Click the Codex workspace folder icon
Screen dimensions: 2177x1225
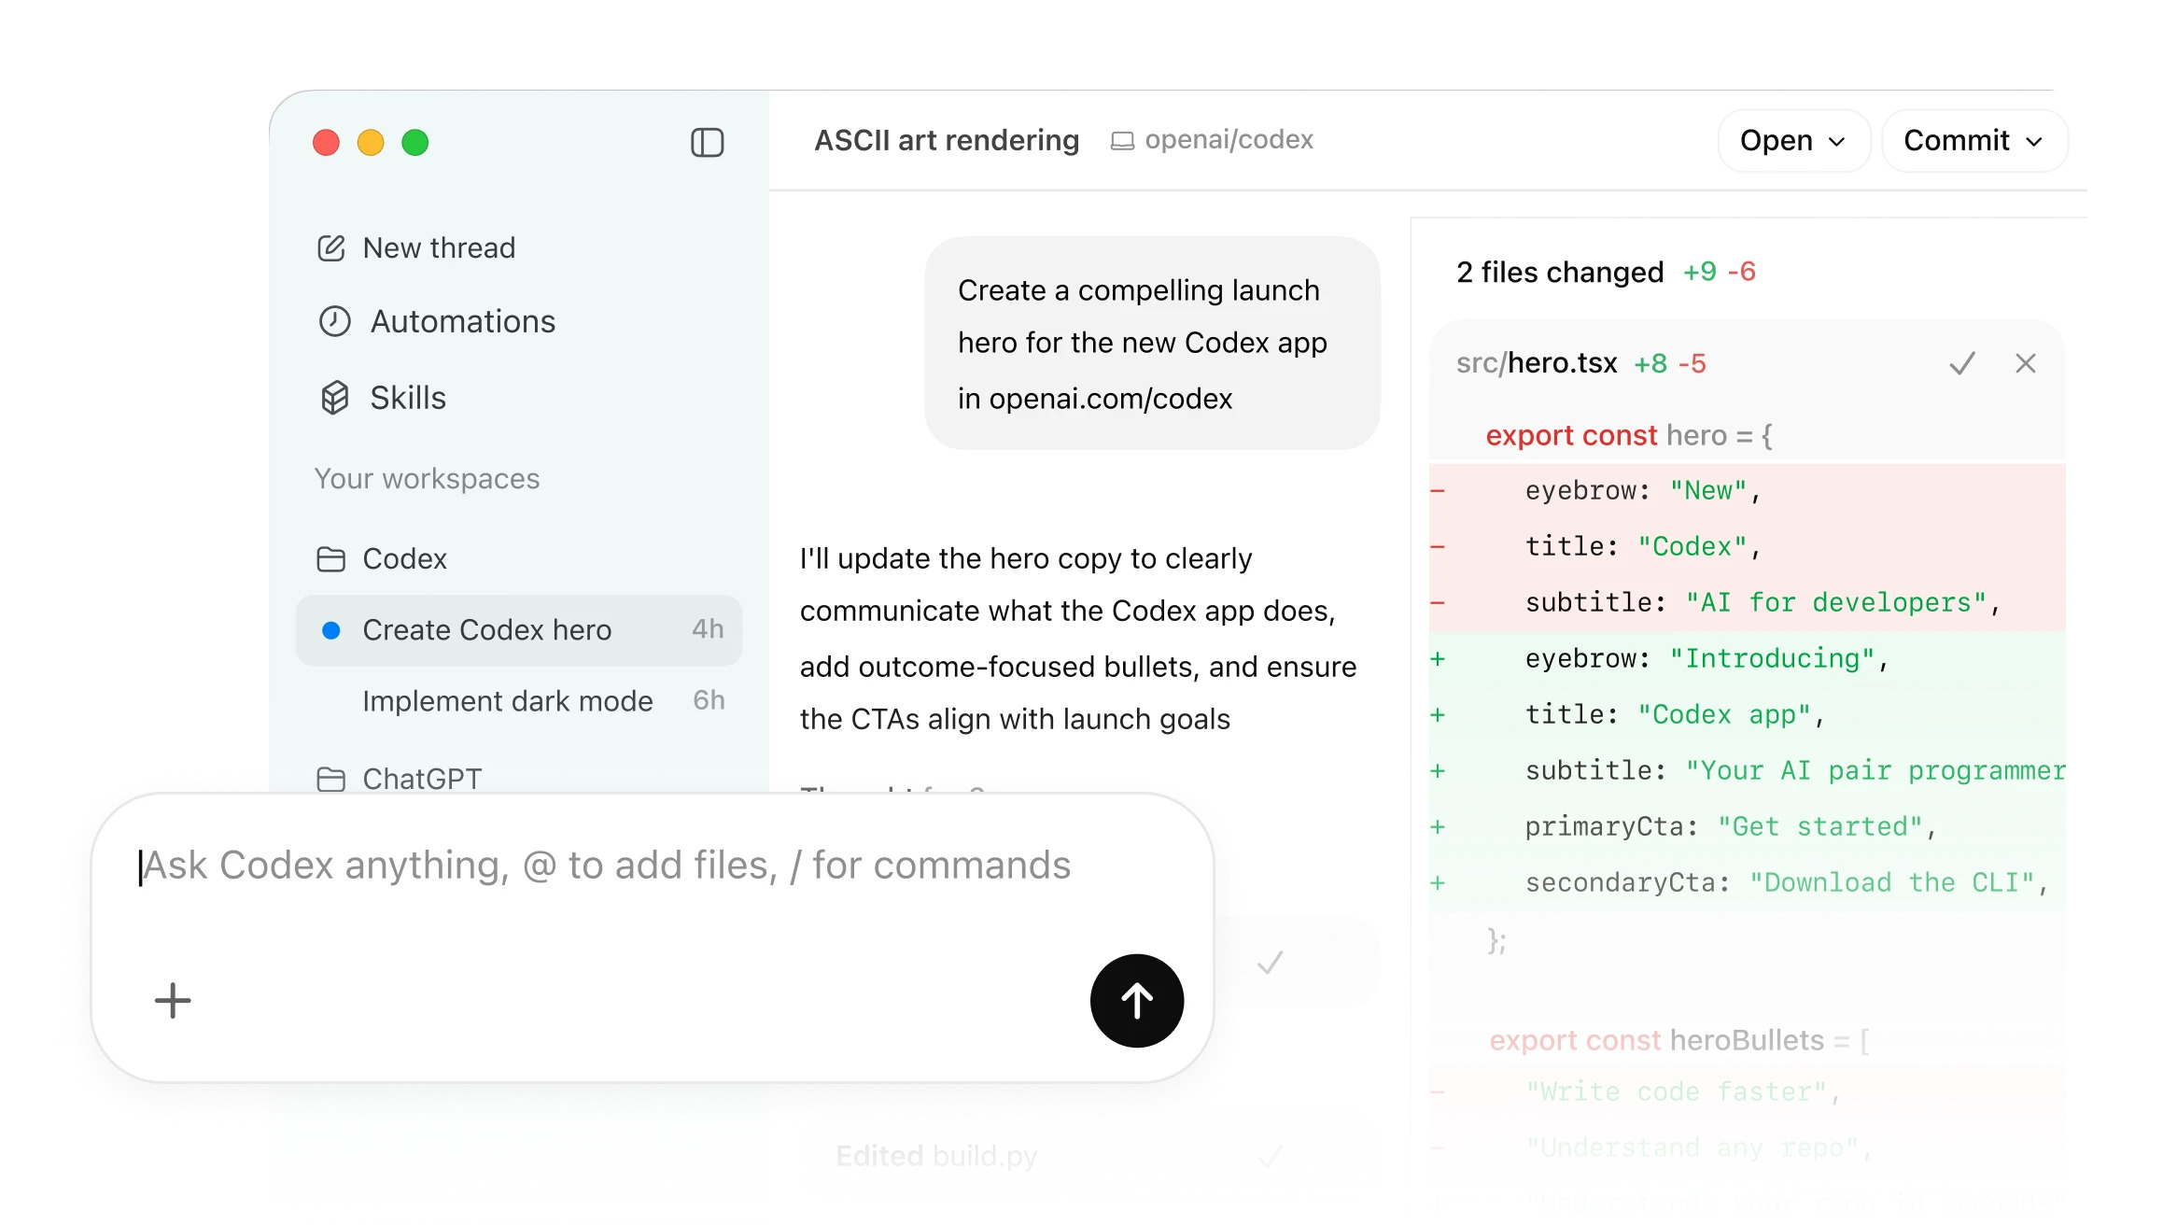point(331,559)
